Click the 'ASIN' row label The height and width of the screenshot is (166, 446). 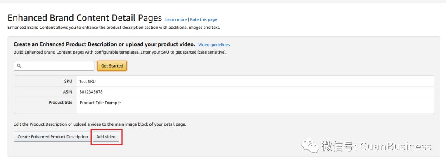(68, 92)
